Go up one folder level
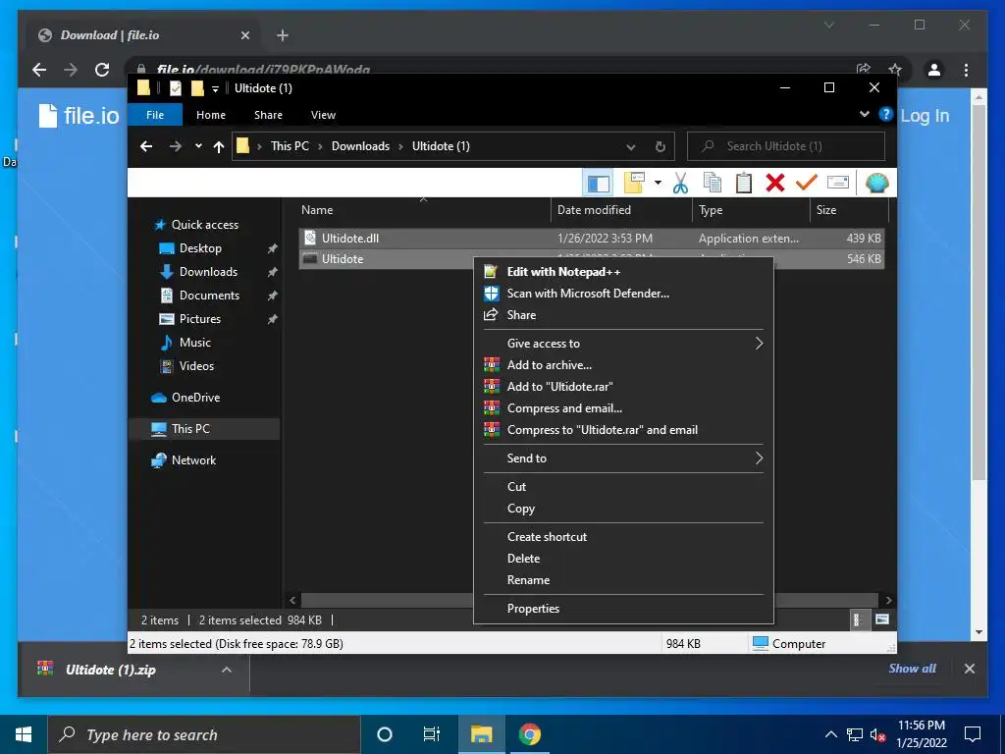Screen dimensions: 1005x754 coord(219,147)
